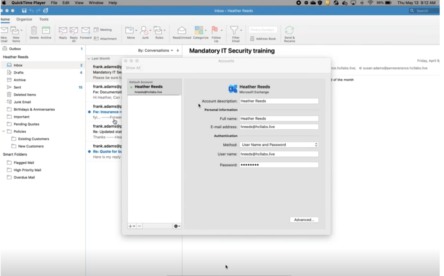Click Show All in Accounts window
The height and width of the screenshot is (276, 444).
[133, 68]
